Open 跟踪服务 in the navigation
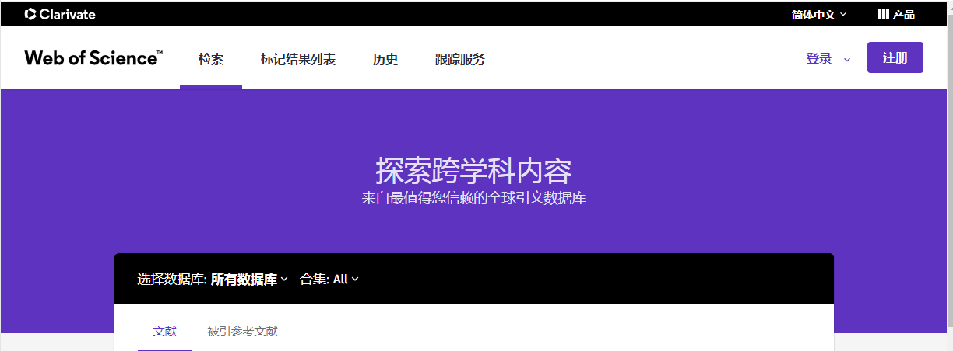Image resolution: width=953 pixels, height=351 pixels. pos(460,59)
